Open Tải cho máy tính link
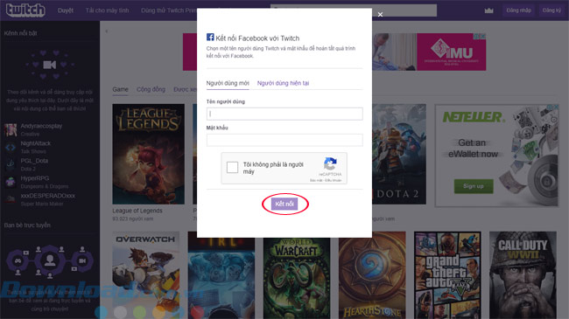Viewport: 569px width, 319px height. pos(107,10)
